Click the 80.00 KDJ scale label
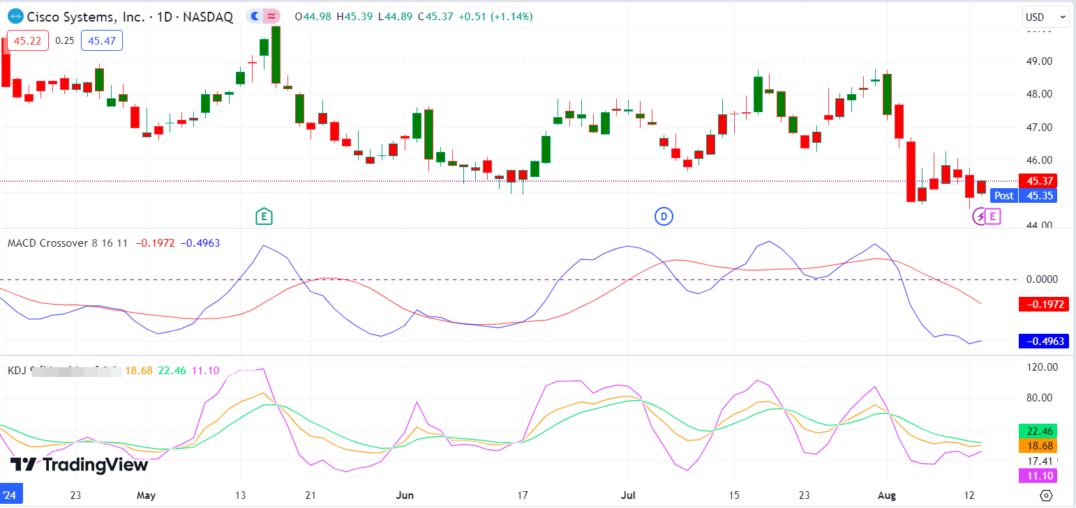 [x=1038, y=398]
